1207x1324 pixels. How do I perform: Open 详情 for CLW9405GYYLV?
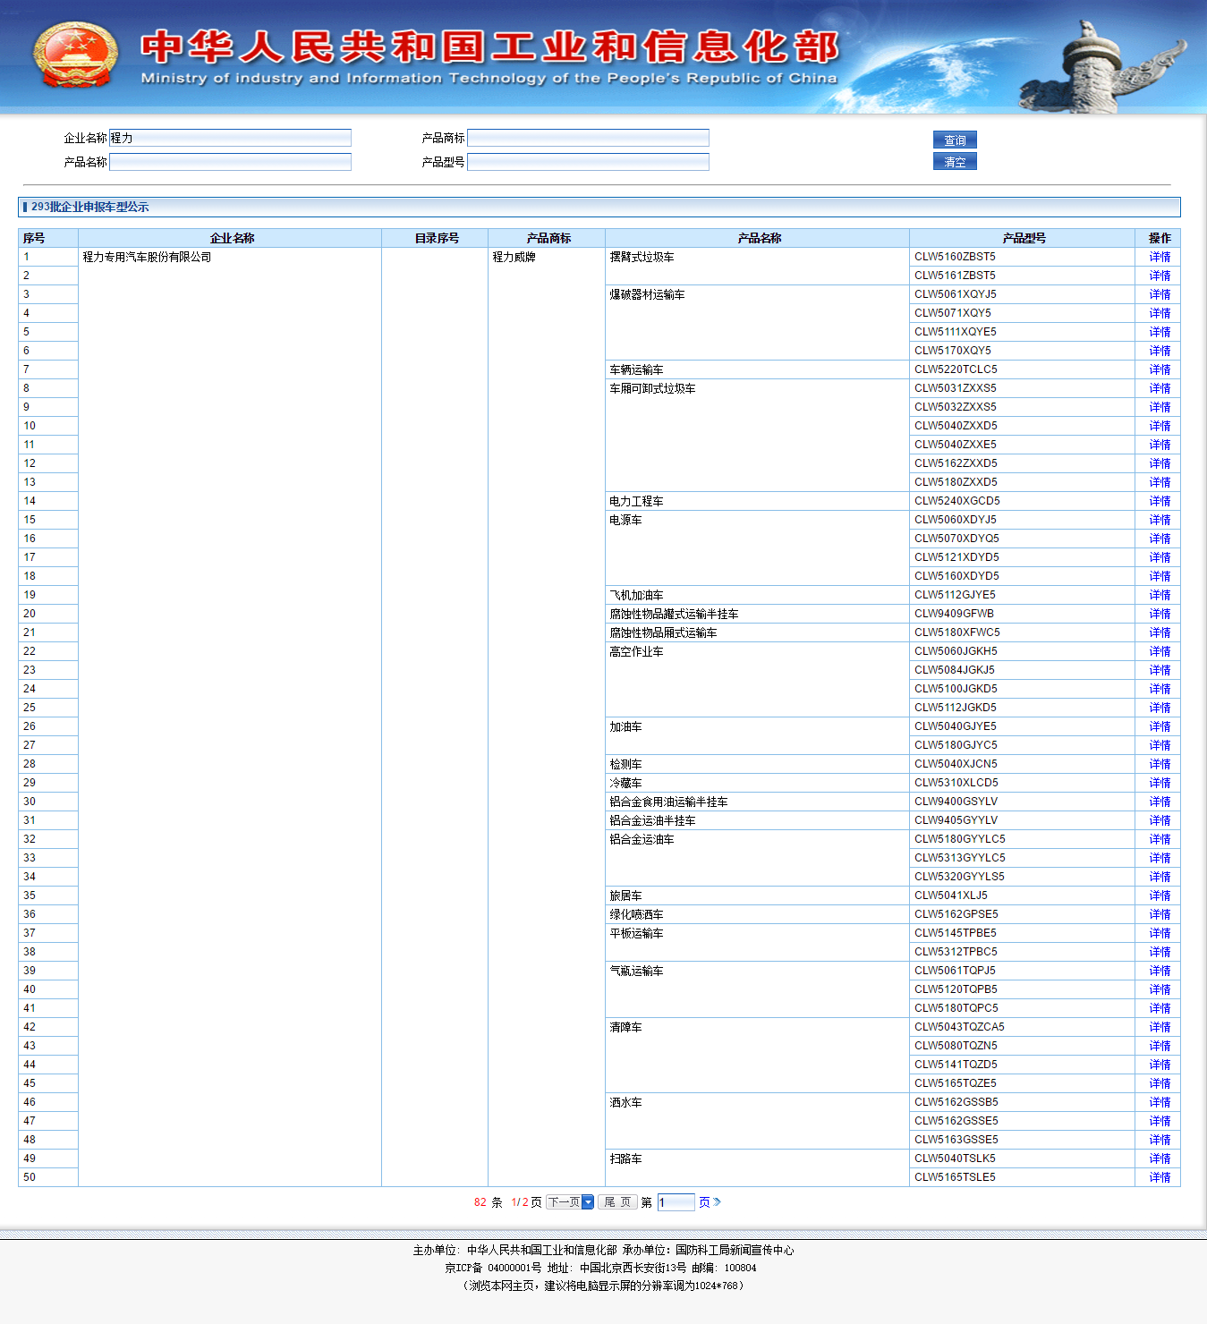coord(1160,820)
